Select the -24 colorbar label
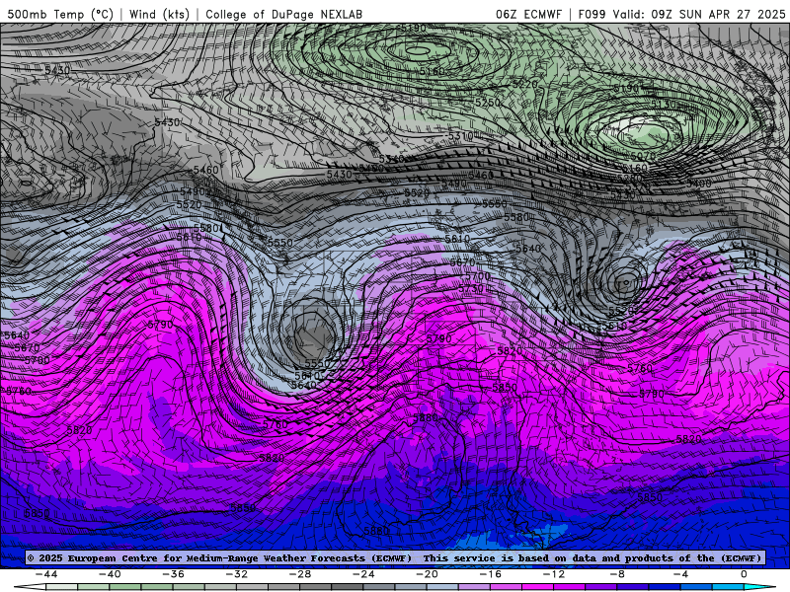790x592 pixels. point(363,574)
